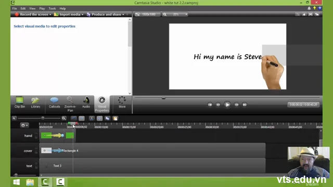Lock the cover track
Image resolution: width=333 pixels, height=187 pixels.
coord(36,152)
